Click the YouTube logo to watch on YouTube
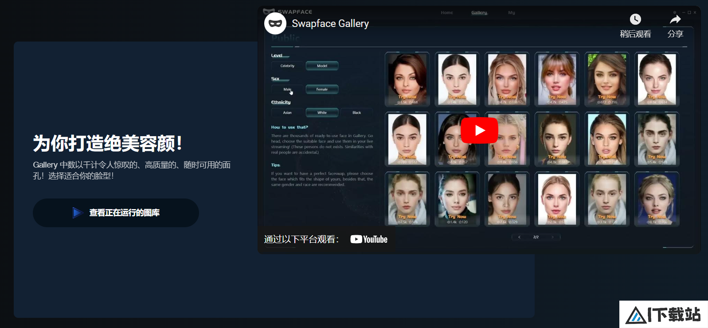Viewport: 708px width, 328px height. 369,239
